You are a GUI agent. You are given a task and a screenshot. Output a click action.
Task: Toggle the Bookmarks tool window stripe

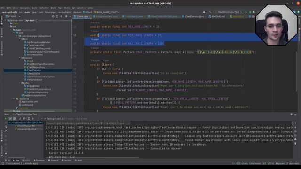coord(2,135)
